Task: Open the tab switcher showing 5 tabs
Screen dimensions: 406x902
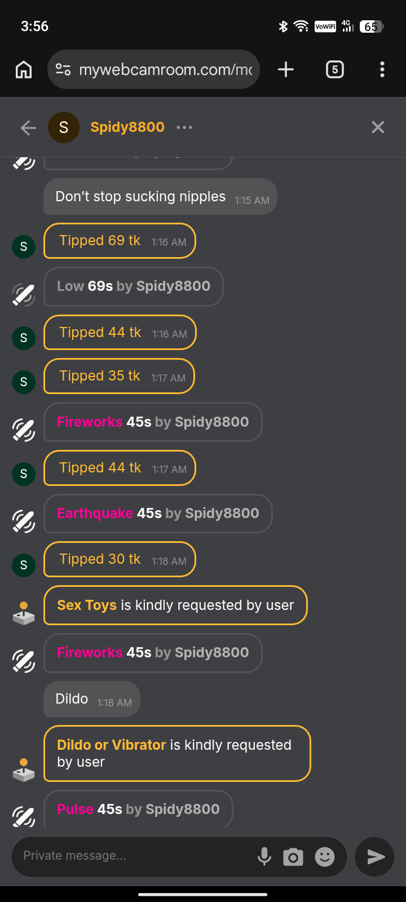Action: (335, 70)
